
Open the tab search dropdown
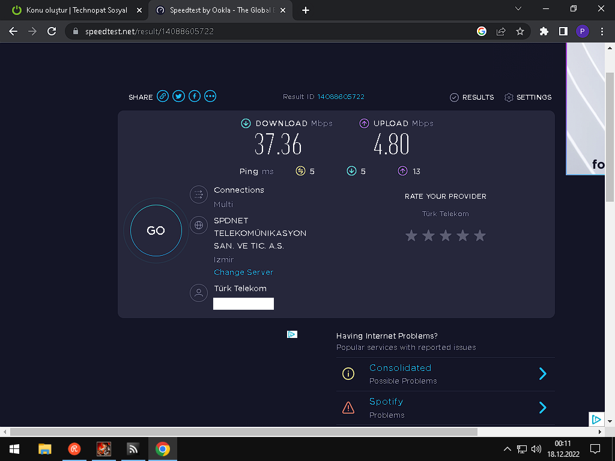click(518, 8)
